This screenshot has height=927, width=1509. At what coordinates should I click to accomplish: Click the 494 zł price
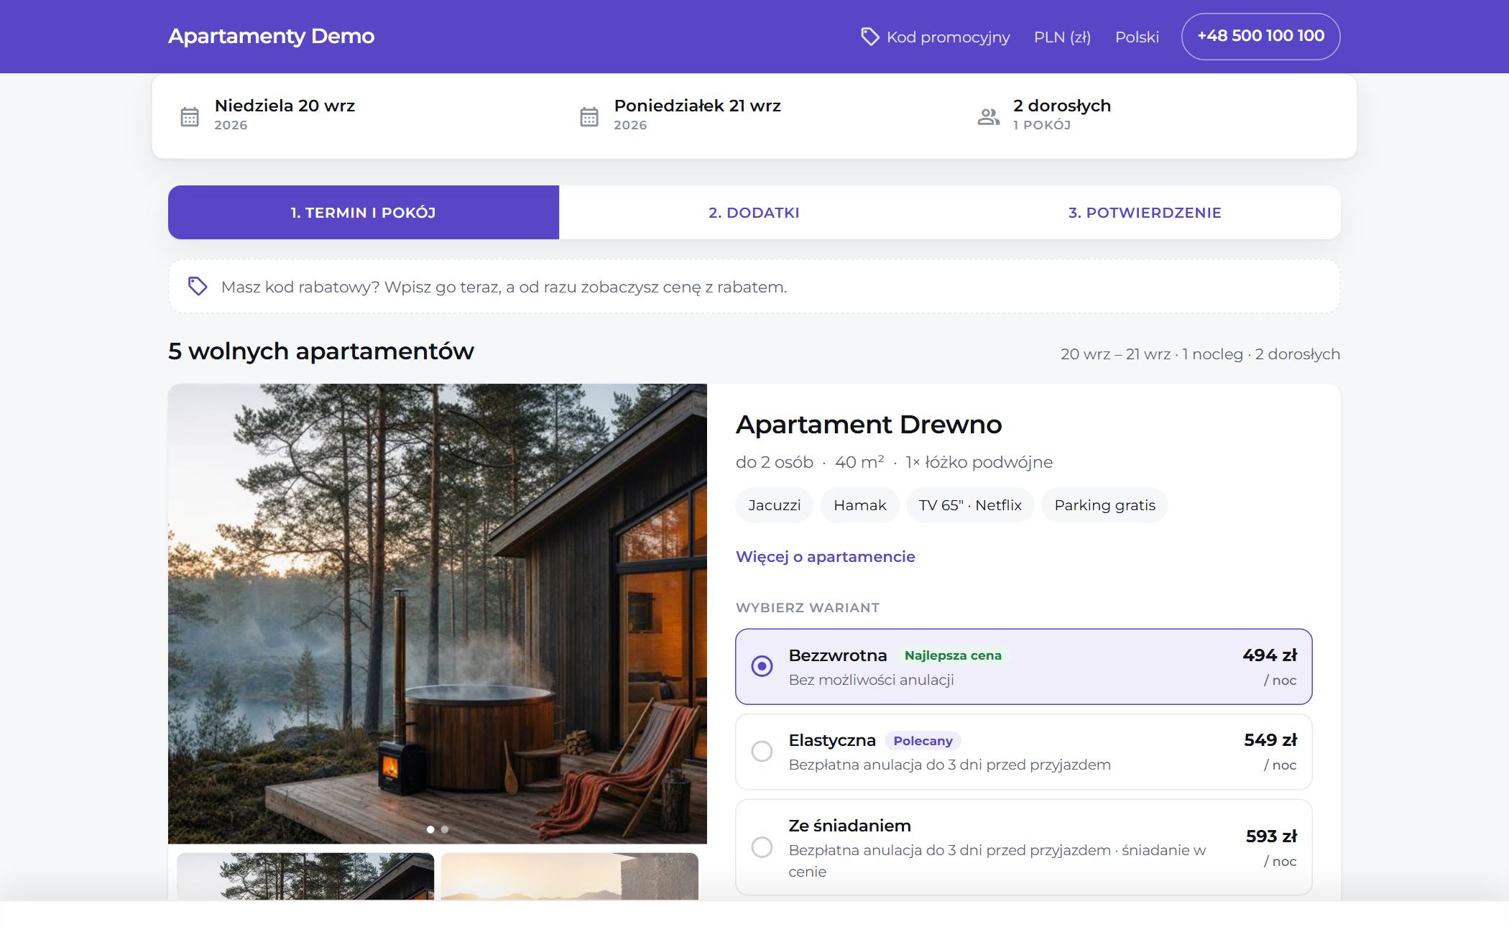point(1269,655)
